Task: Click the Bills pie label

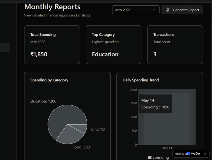Action: [98, 129]
